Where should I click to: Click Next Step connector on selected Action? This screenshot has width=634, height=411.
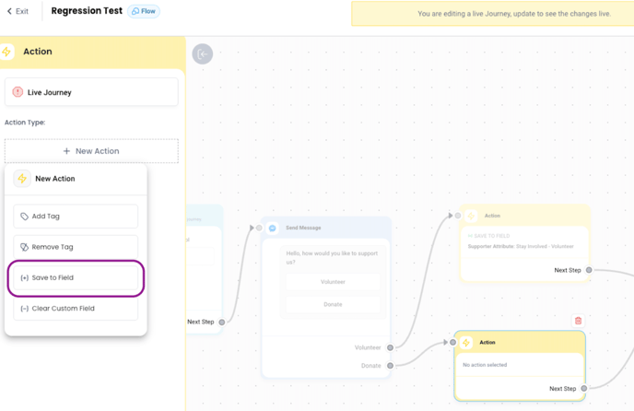[583, 389]
